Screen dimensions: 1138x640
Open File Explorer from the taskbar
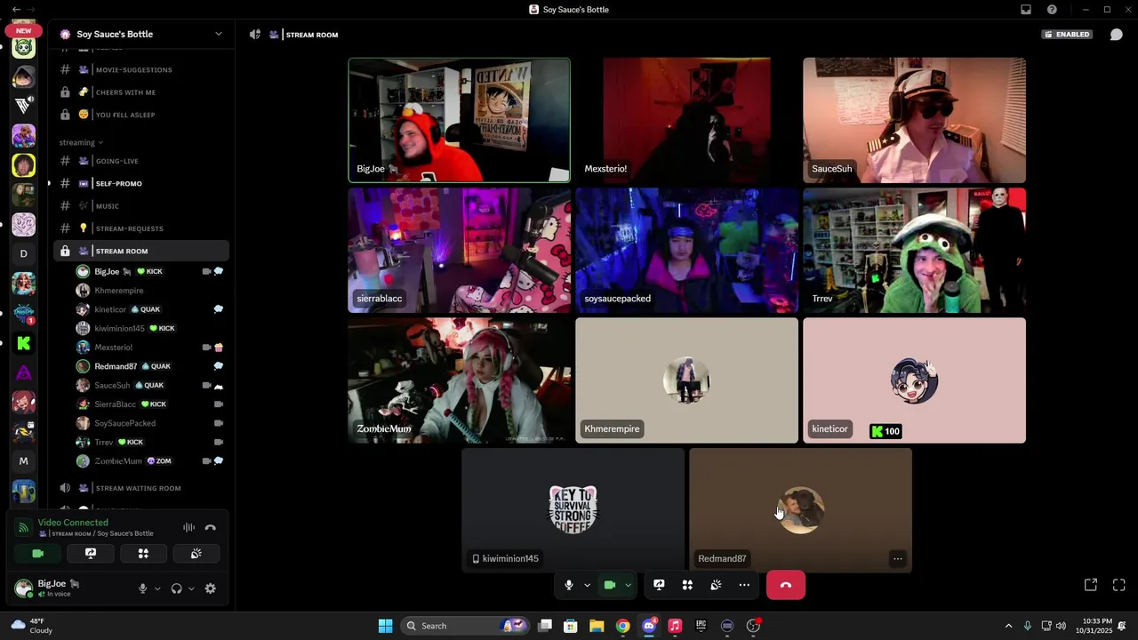[597, 626]
